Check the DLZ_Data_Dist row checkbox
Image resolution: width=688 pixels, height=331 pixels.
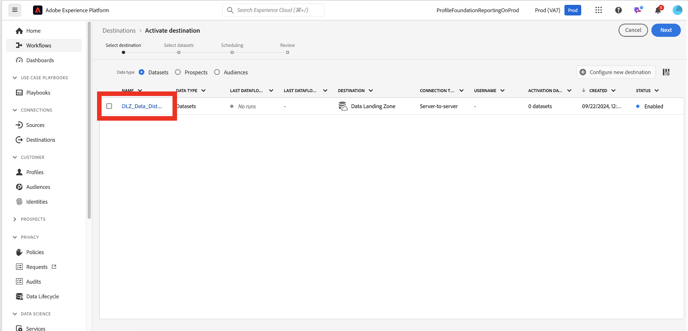[109, 106]
